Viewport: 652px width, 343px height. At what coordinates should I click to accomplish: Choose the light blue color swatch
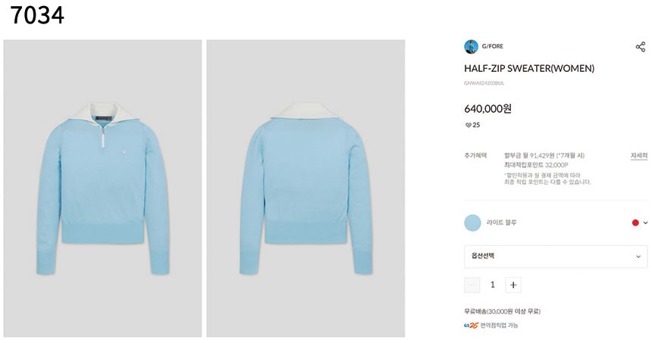coord(472,223)
